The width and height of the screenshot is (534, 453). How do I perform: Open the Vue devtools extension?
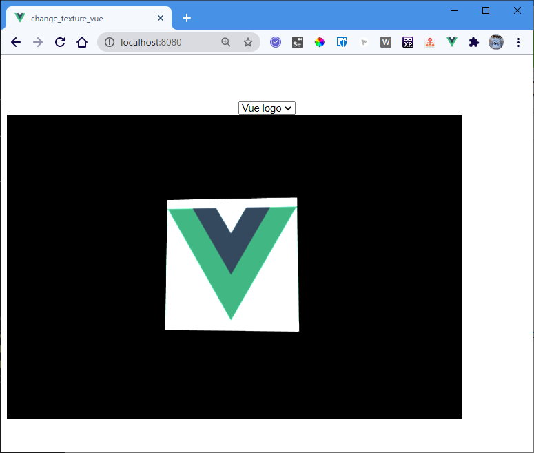pos(452,42)
